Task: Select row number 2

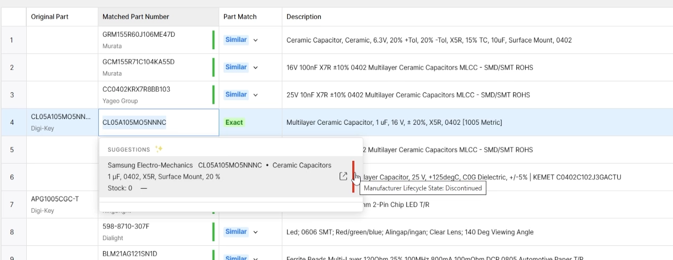Action: (x=13, y=68)
